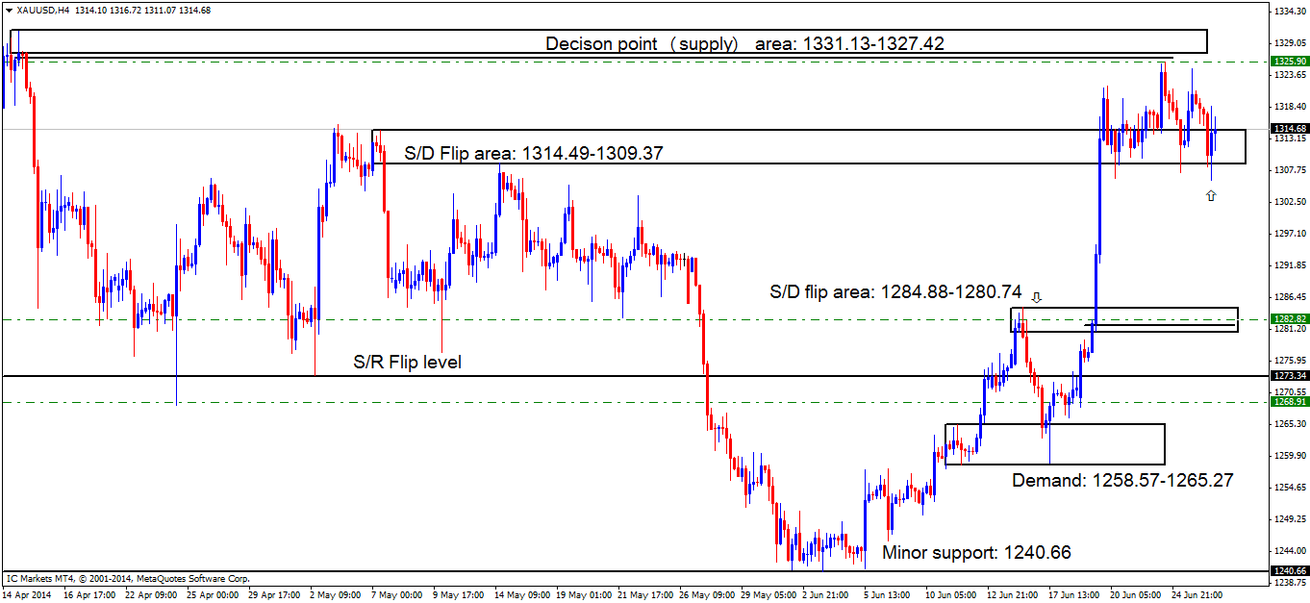
Task: Click the 1244.00 price axis value
Action: click(1288, 551)
